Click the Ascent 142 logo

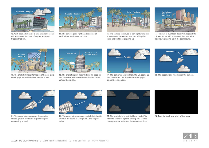click(x=190, y=137)
